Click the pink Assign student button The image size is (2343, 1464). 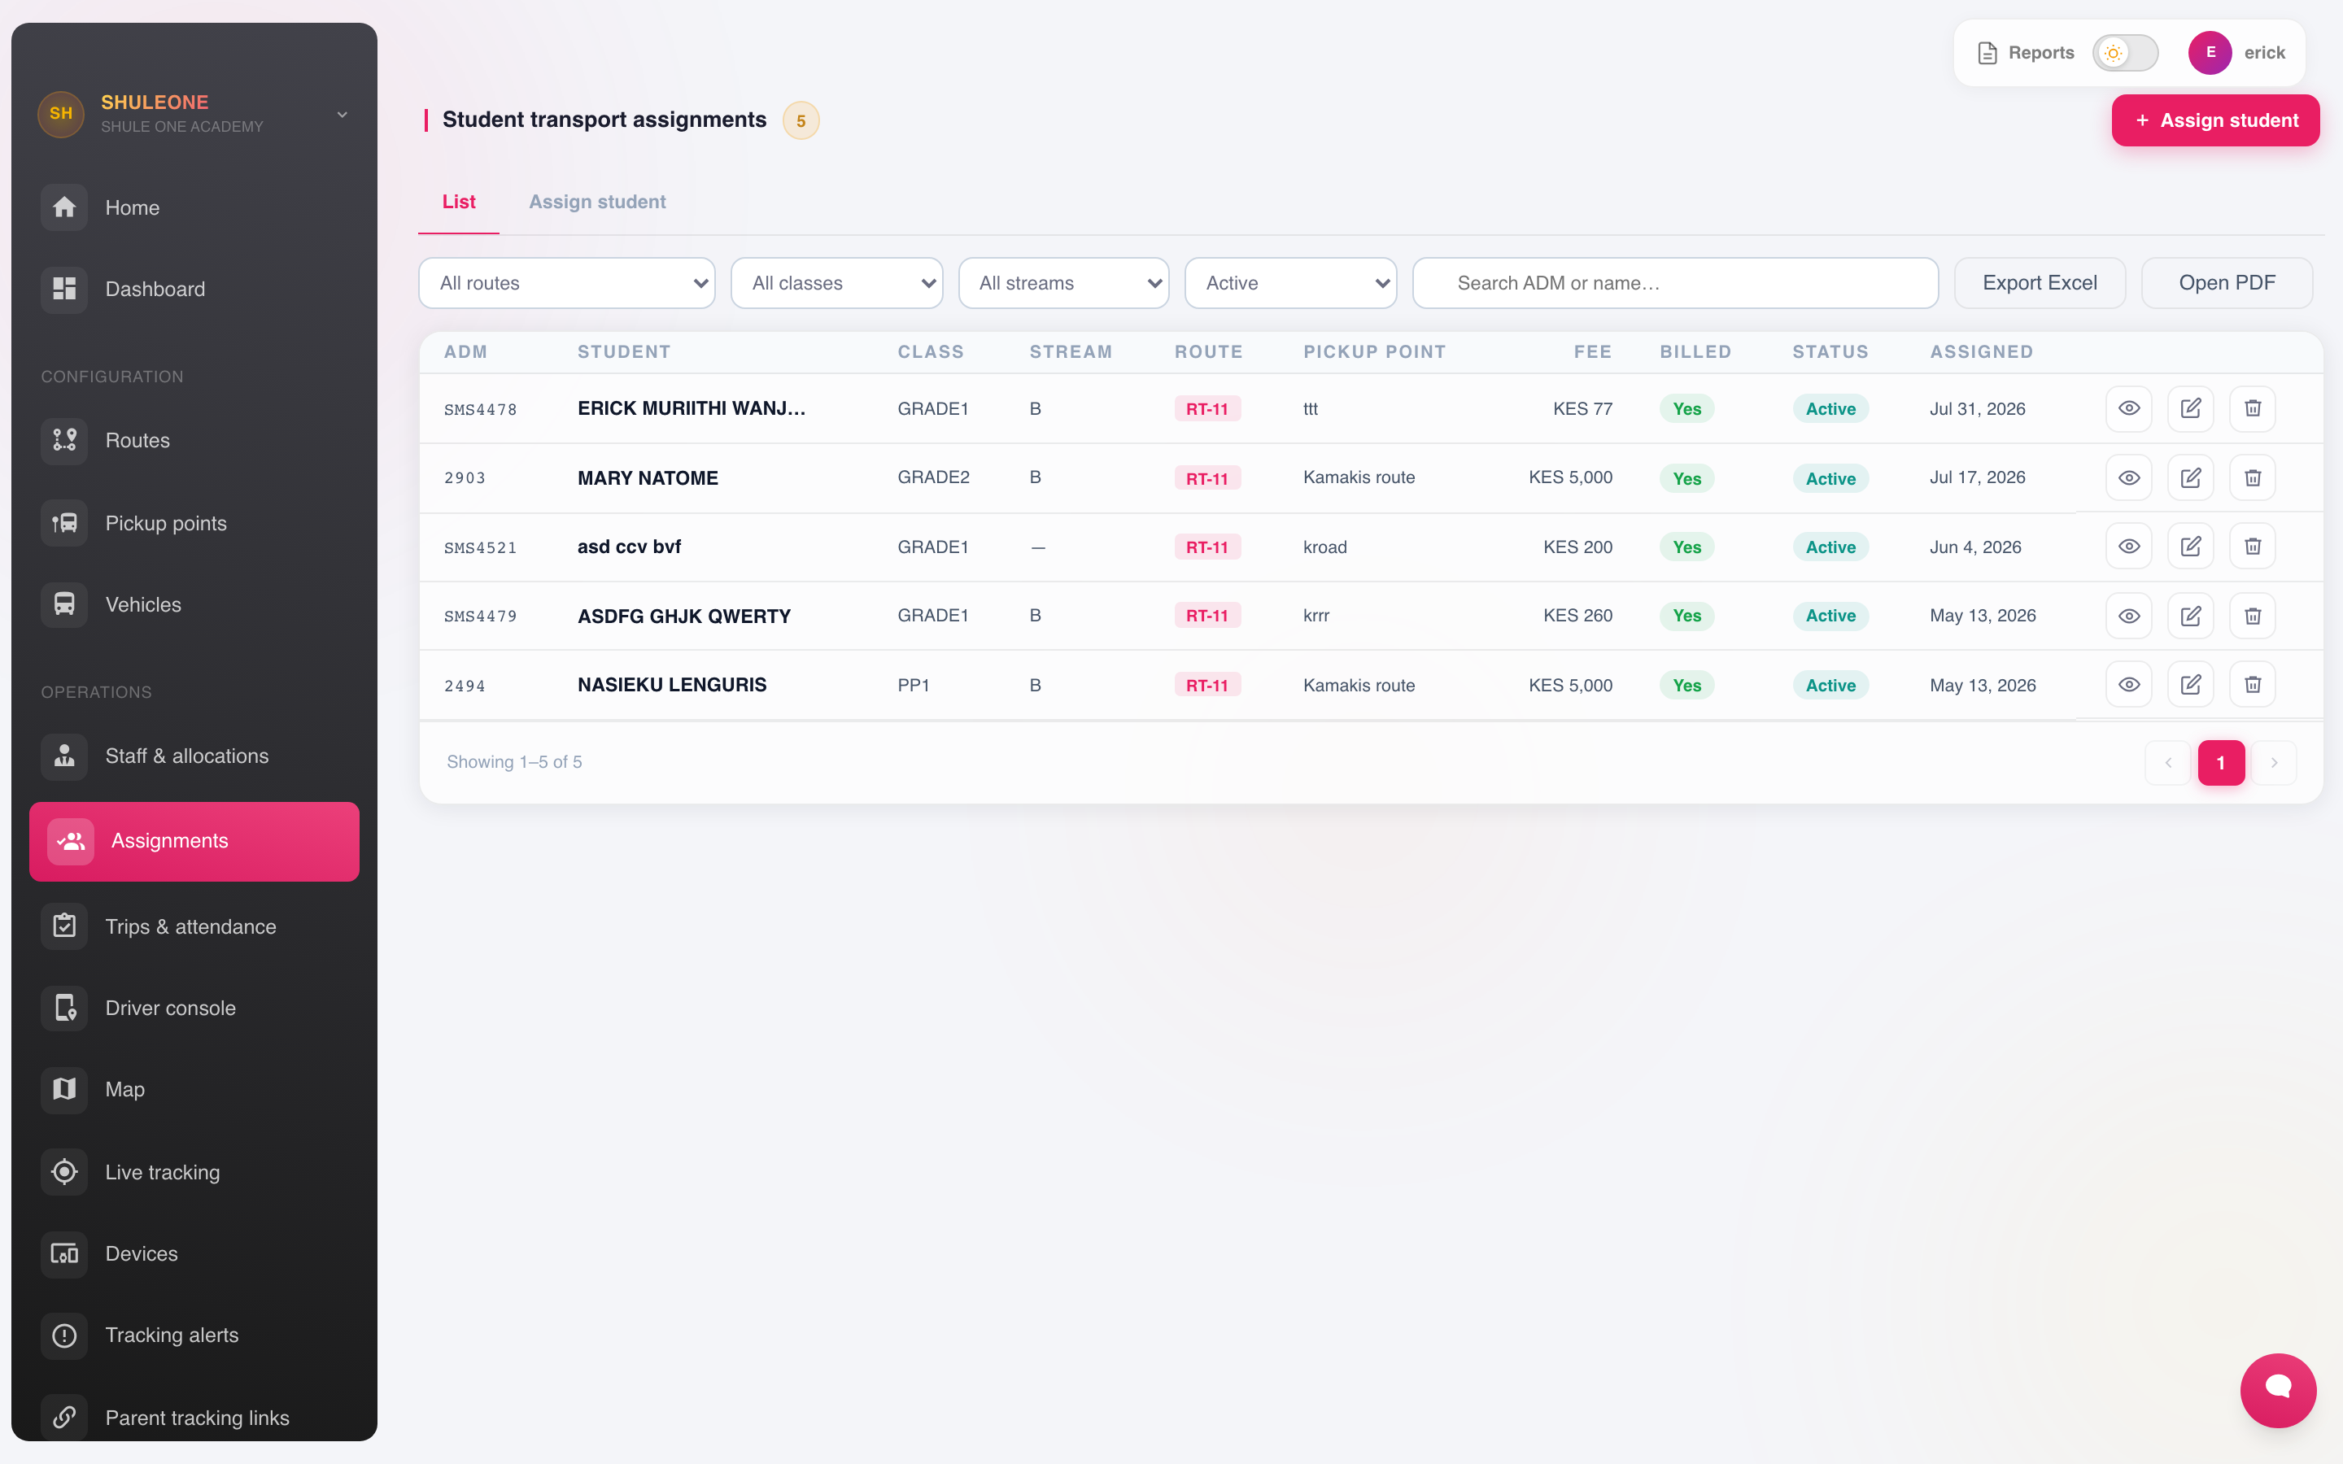2215,120
